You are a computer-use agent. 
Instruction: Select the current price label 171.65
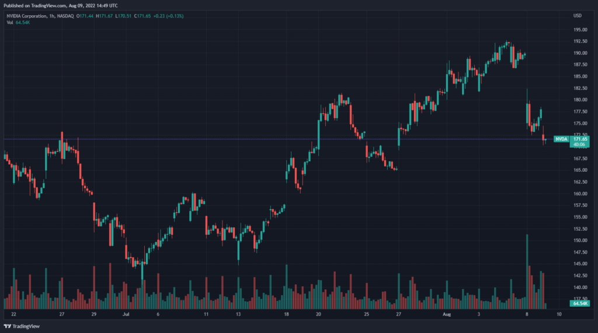[579, 139]
